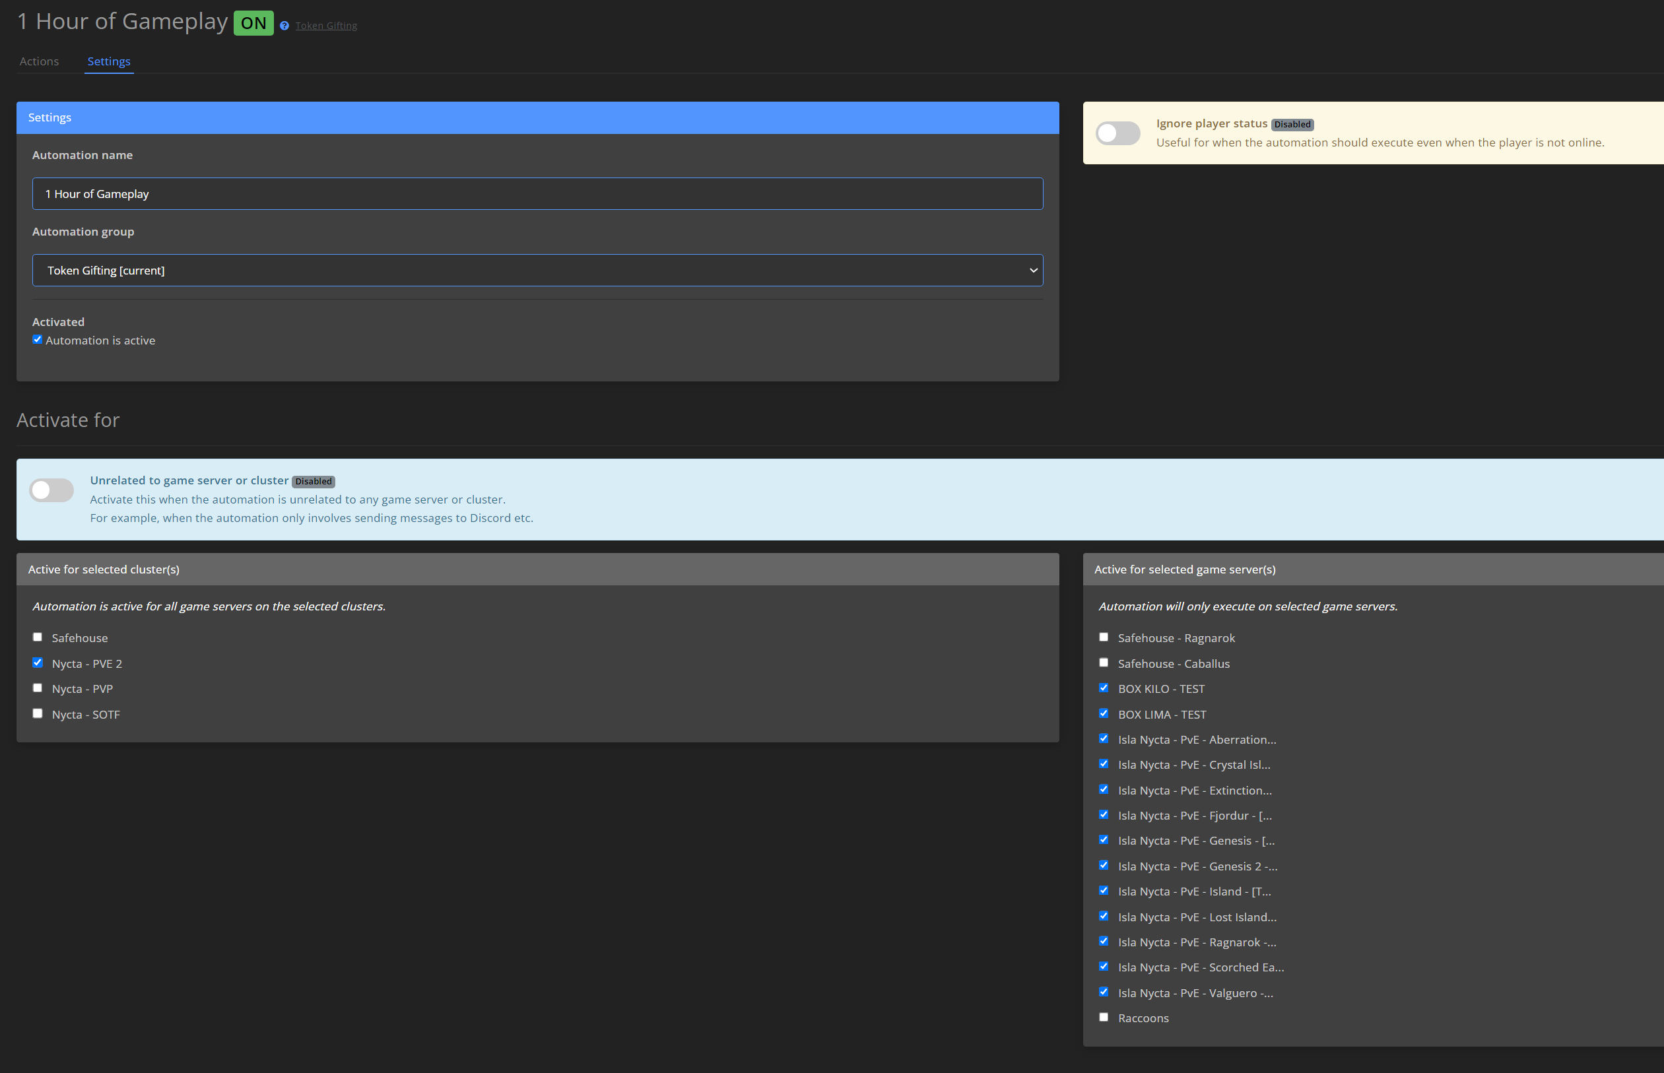Viewport: 1664px width, 1073px height.
Task: Uncheck Isla Nycta - PvE - Aberration server
Action: (x=1104, y=738)
